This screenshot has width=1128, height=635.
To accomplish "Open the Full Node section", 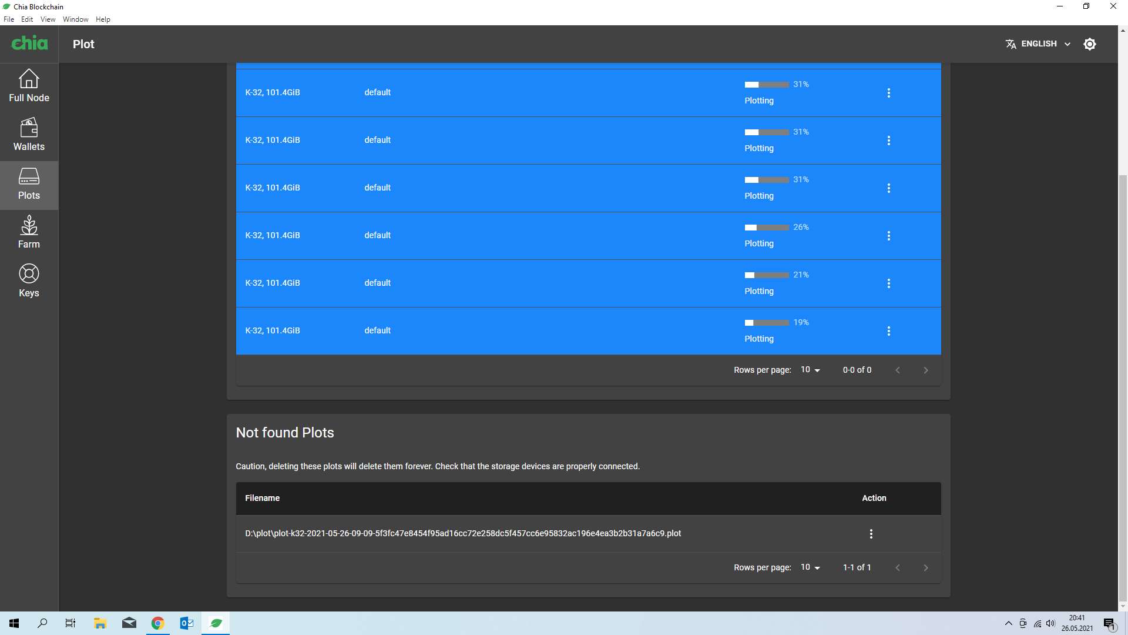I will [x=29, y=87].
